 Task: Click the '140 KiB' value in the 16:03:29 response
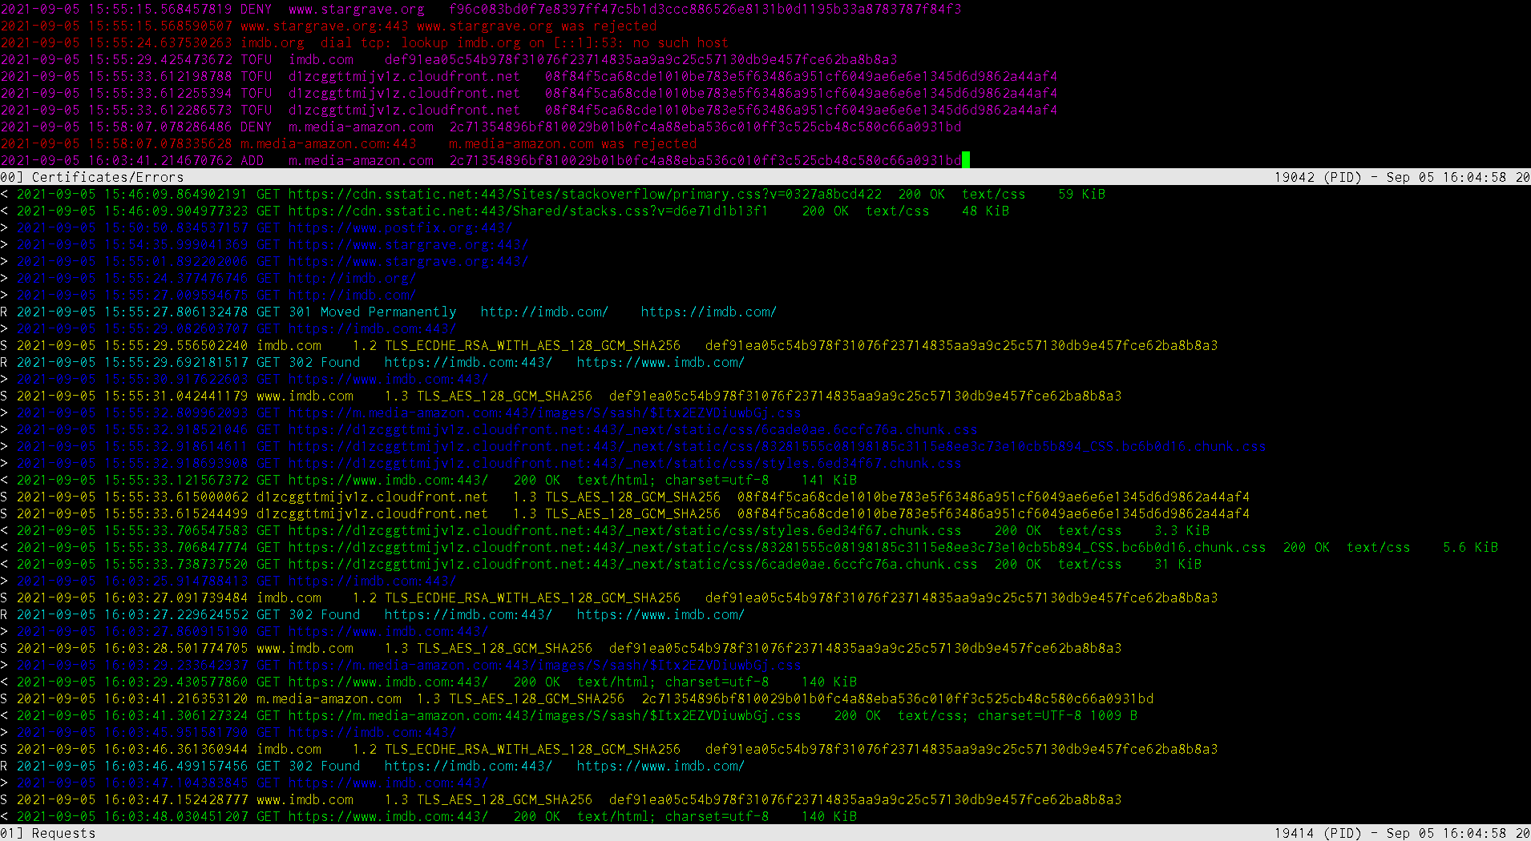point(829,682)
